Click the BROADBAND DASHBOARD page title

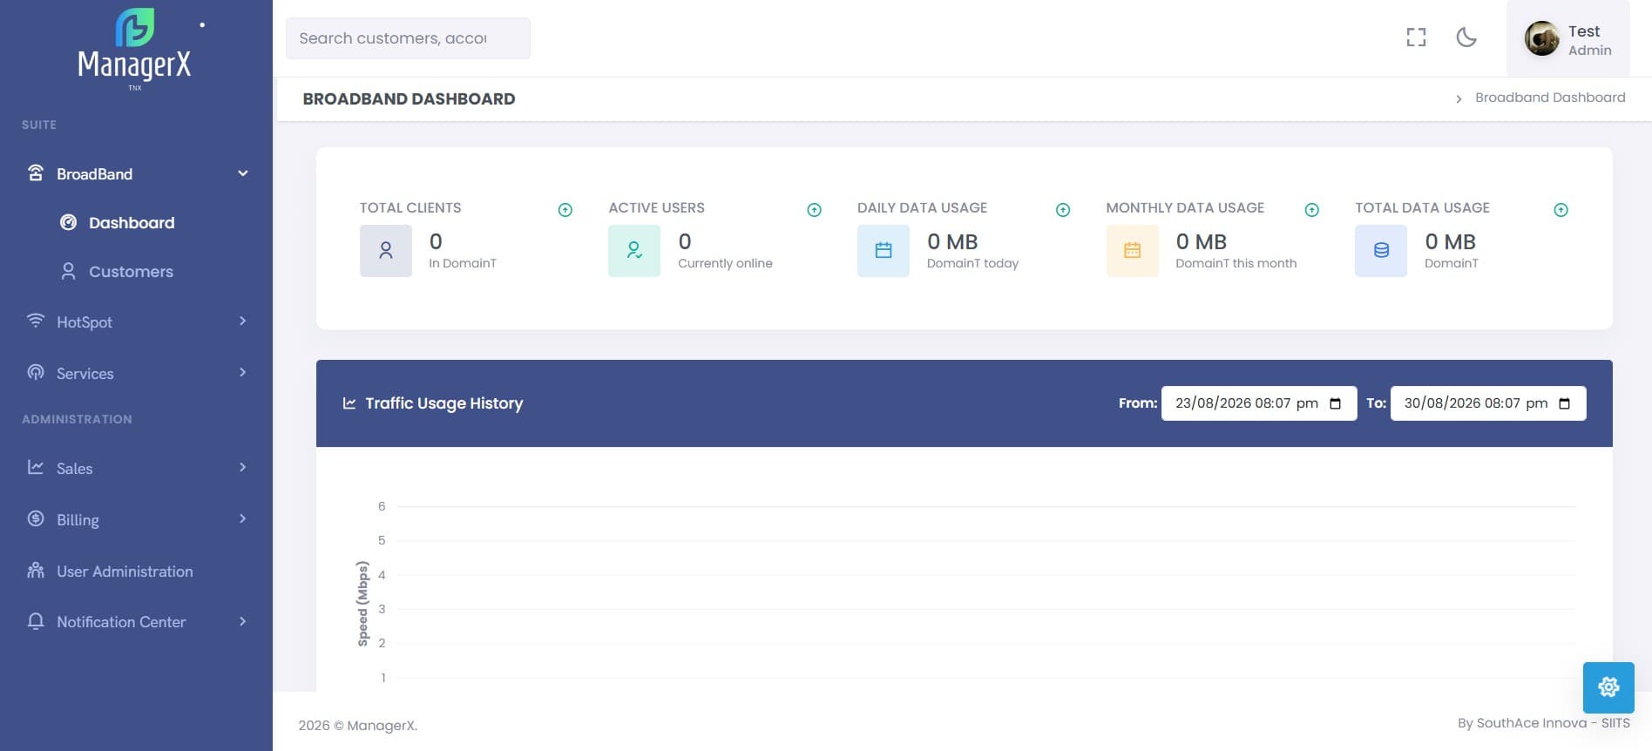click(409, 99)
